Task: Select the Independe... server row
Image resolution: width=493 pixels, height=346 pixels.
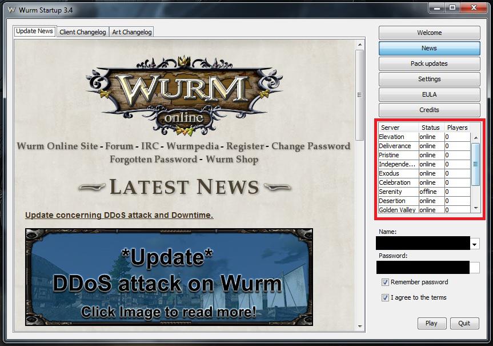Action: (424, 164)
